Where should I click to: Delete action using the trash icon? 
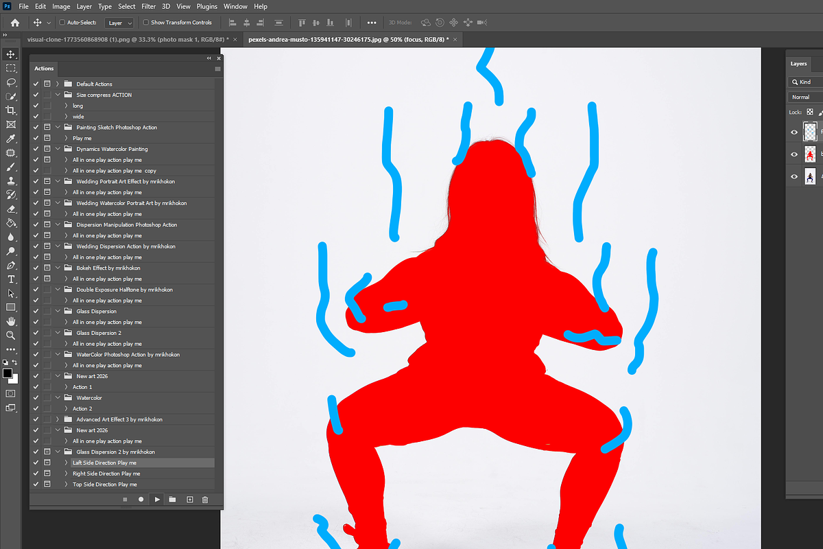pyautogui.click(x=205, y=500)
